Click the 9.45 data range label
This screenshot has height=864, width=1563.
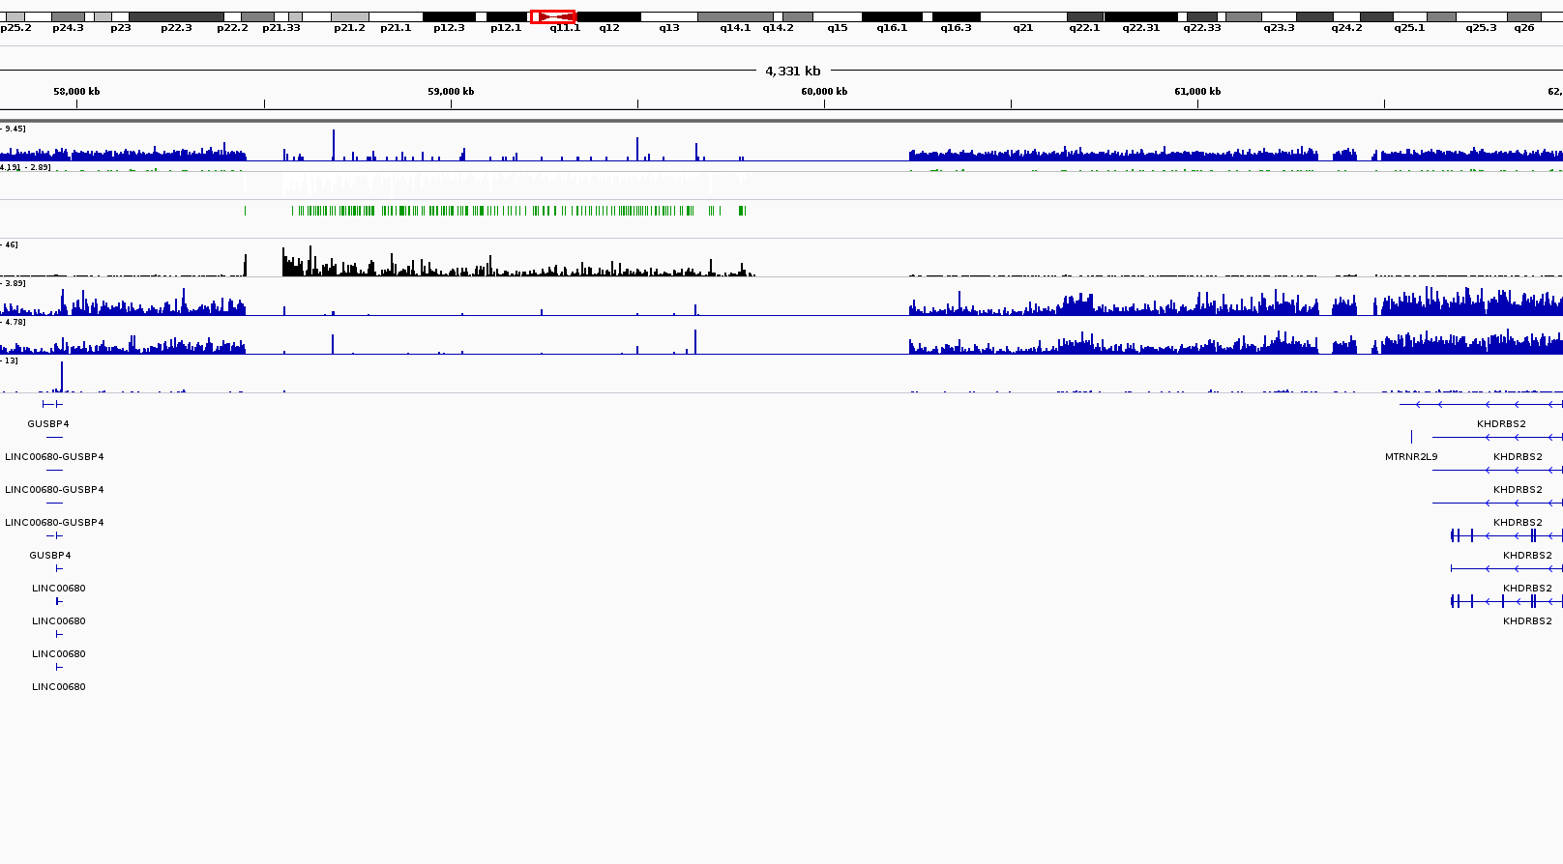click(14, 129)
